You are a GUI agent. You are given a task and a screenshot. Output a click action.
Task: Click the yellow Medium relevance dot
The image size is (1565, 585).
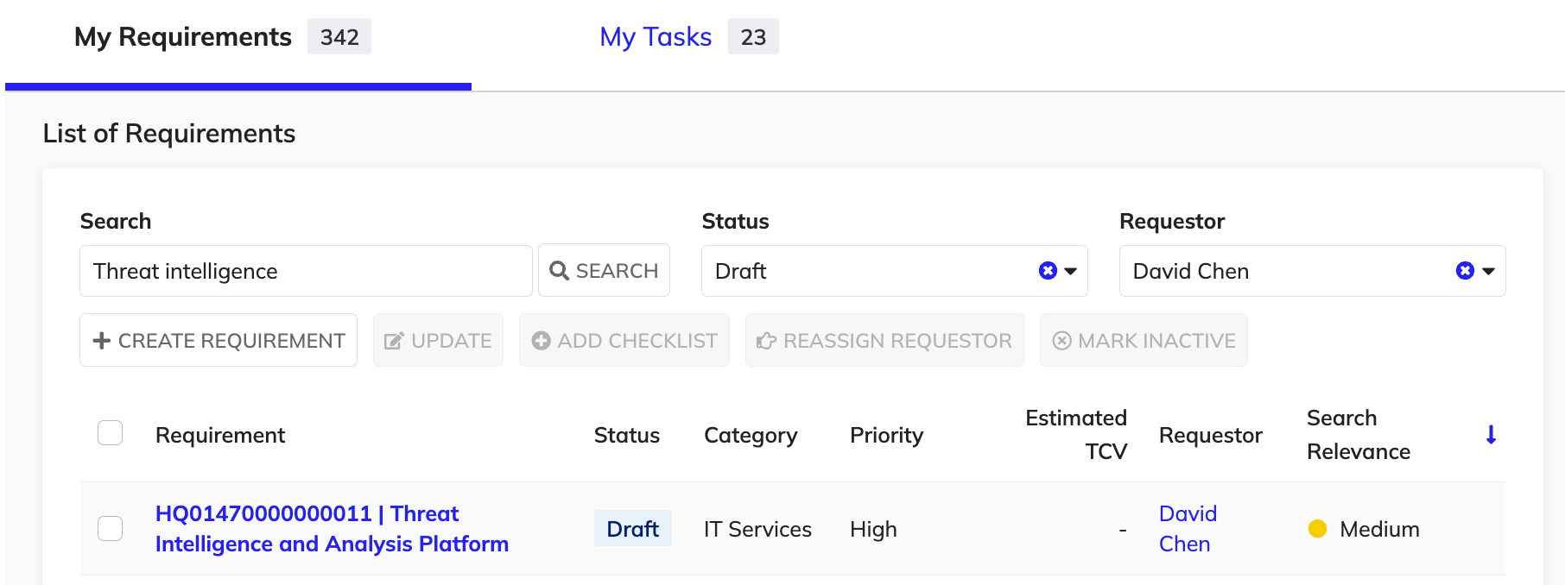click(x=1317, y=529)
